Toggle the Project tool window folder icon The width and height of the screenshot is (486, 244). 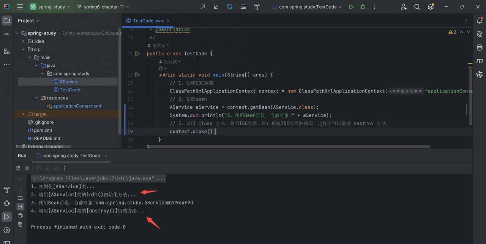click(6, 20)
